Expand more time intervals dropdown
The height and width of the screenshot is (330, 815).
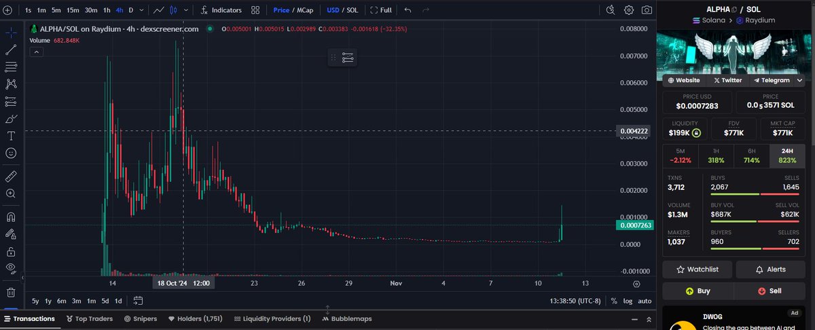141,10
